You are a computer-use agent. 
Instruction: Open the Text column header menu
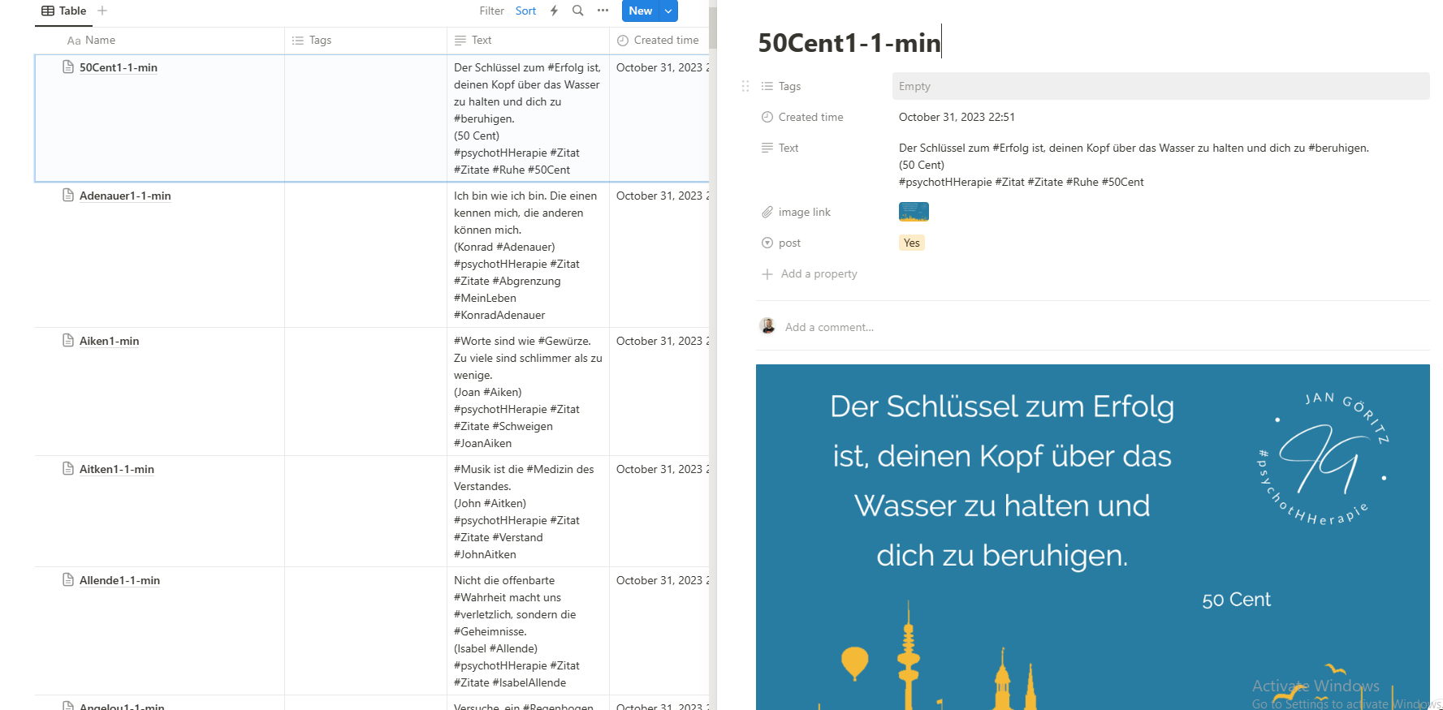point(528,41)
